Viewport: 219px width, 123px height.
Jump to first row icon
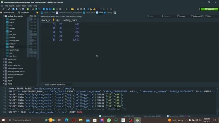[47, 9]
